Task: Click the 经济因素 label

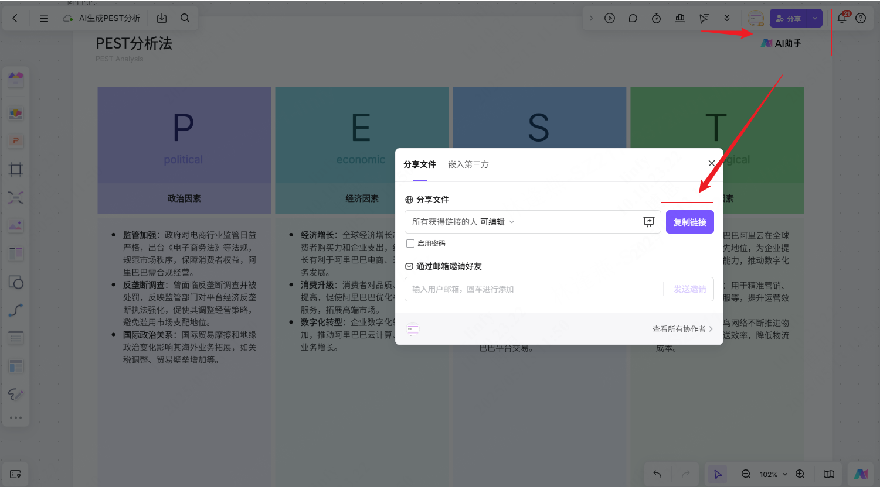Action: (x=362, y=198)
